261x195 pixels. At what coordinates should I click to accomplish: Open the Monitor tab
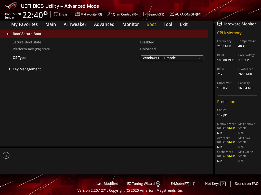coord(131,24)
